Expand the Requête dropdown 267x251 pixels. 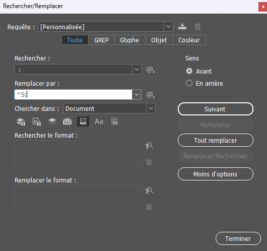point(168,27)
